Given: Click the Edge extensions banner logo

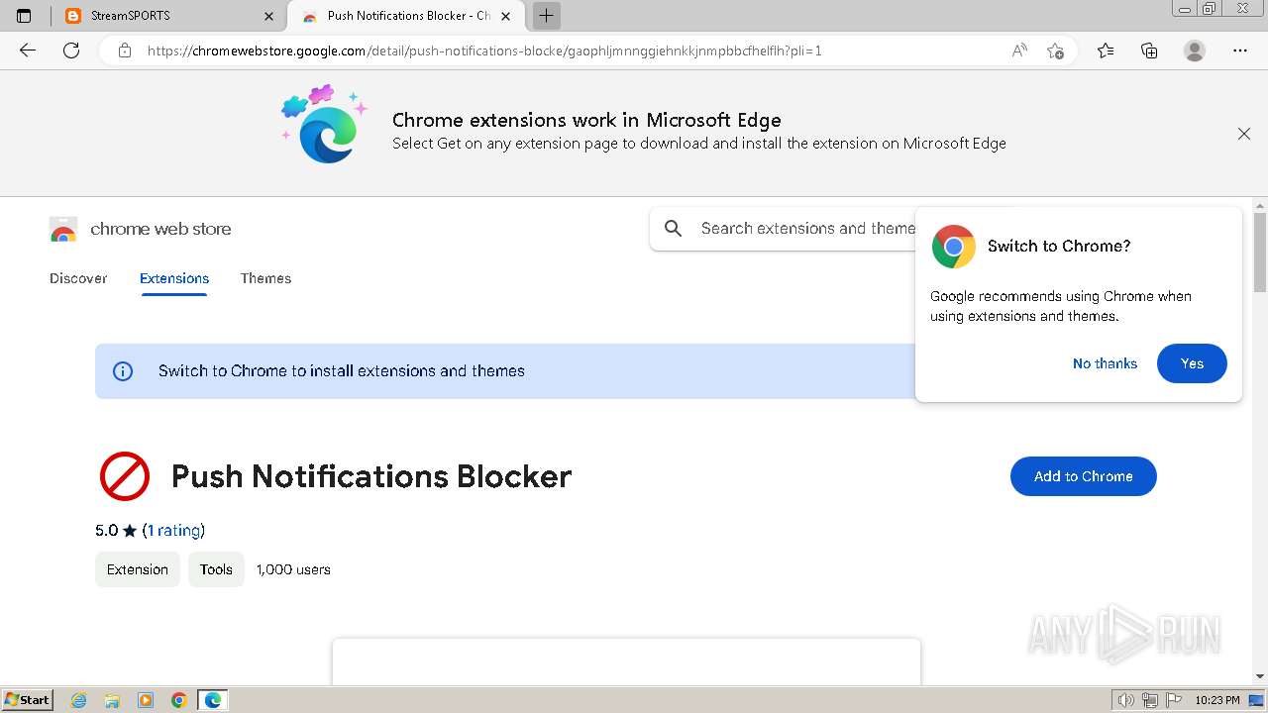Looking at the screenshot, I should coord(324,125).
